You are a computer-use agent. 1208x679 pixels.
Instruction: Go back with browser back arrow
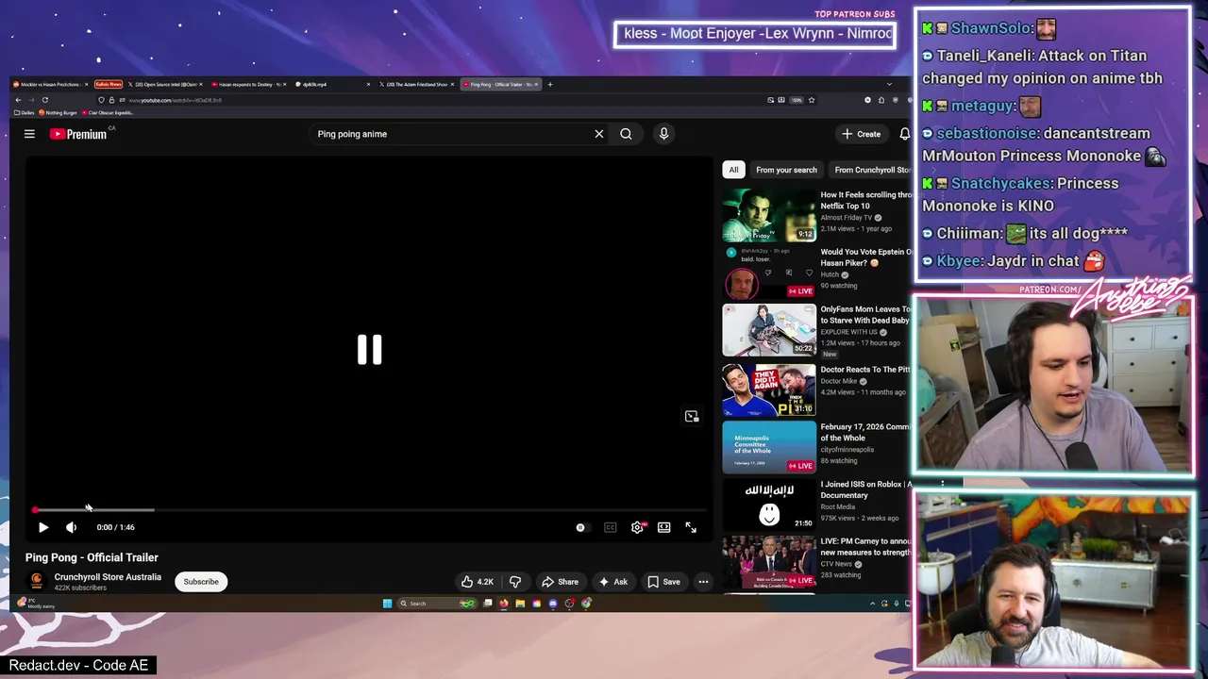click(18, 100)
